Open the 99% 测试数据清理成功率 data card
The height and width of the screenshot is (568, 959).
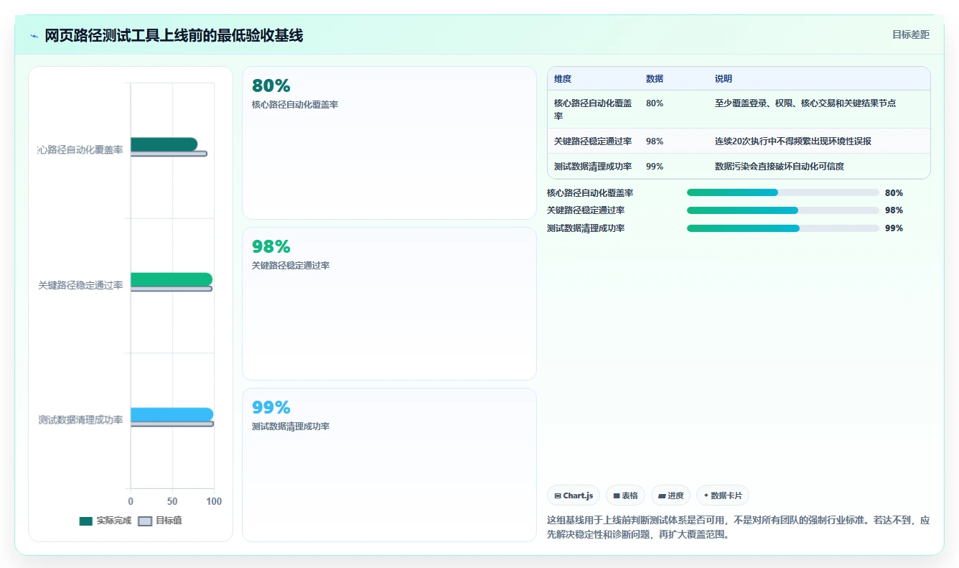pos(389,465)
